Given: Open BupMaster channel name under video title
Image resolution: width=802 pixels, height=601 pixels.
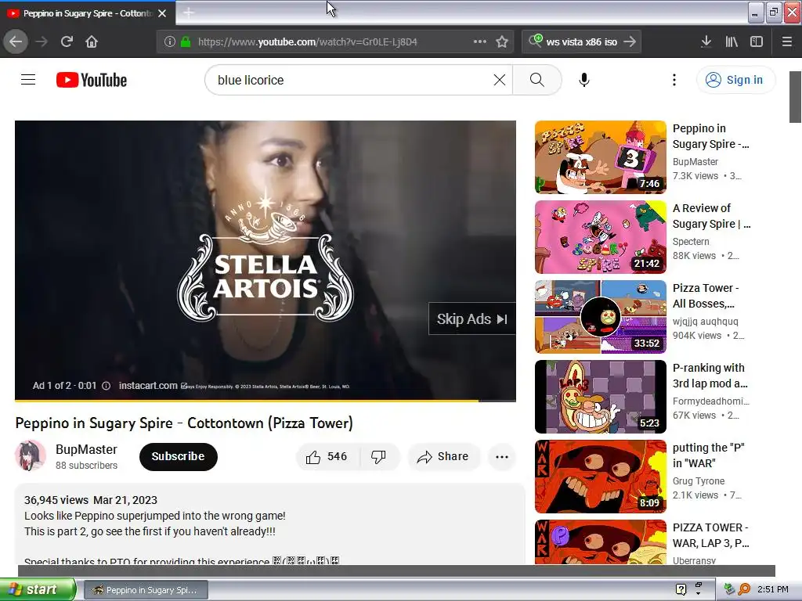Looking at the screenshot, I should pos(86,449).
